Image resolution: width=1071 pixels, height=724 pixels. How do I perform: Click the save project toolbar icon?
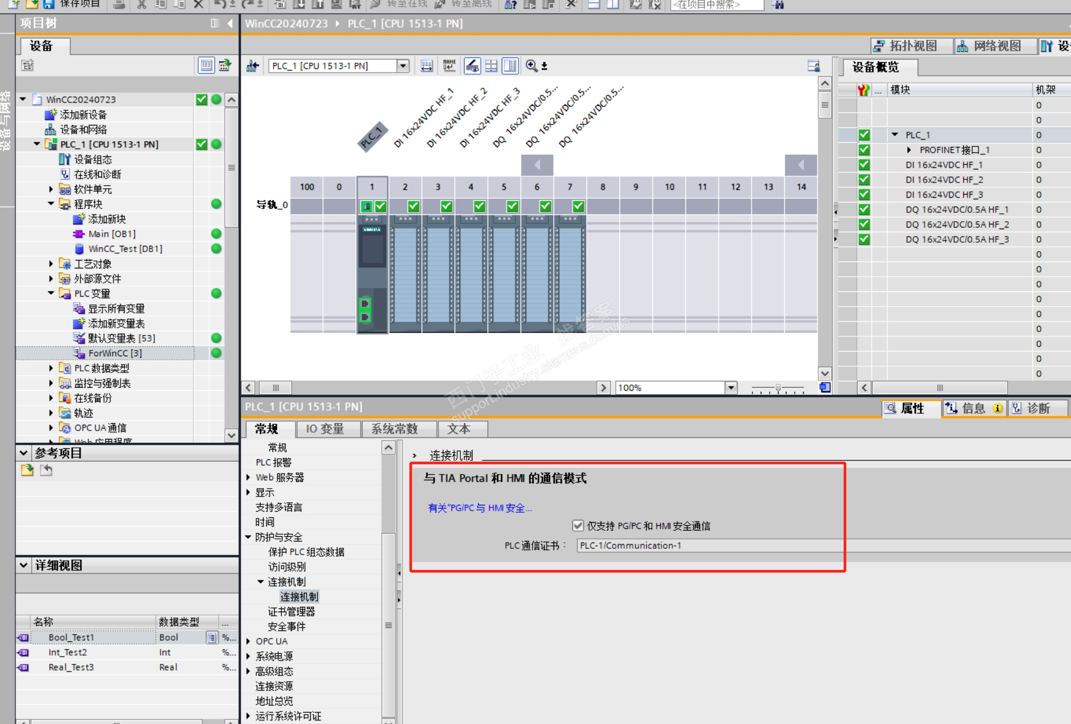(x=49, y=4)
